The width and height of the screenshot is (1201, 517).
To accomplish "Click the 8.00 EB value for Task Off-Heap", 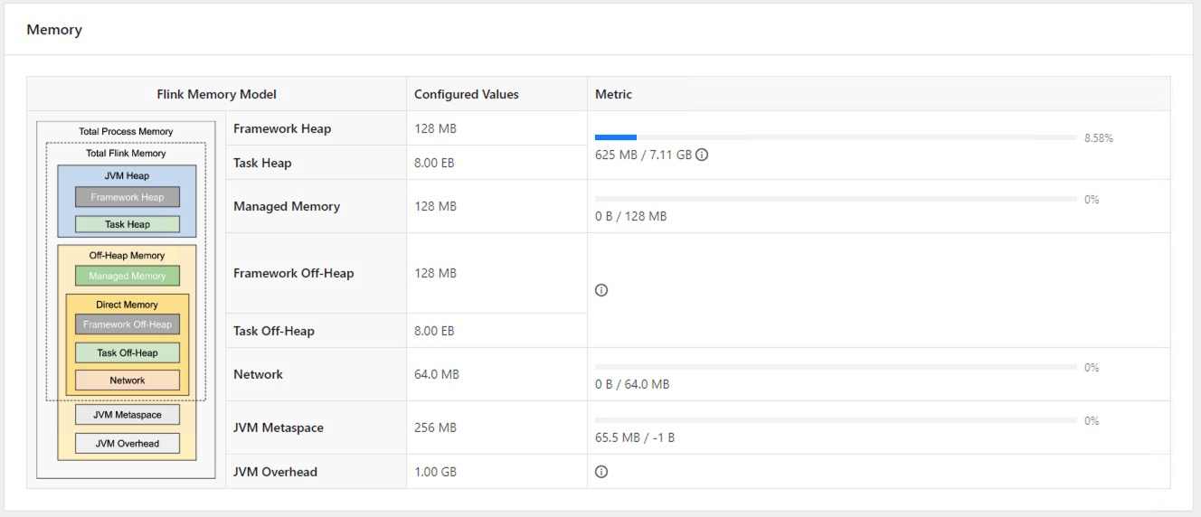I will click(x=434, y=331).
